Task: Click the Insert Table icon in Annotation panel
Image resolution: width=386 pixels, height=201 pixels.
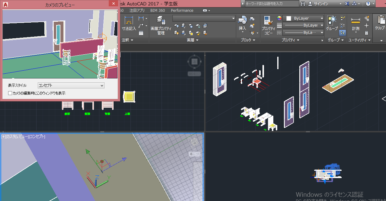Action: pos(141,33)
